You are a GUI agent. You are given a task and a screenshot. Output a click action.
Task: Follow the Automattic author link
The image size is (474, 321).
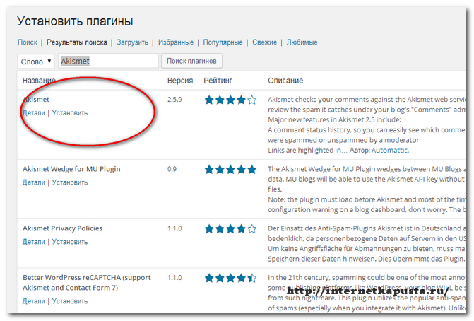pyautogui.click(x=390, y=151)
